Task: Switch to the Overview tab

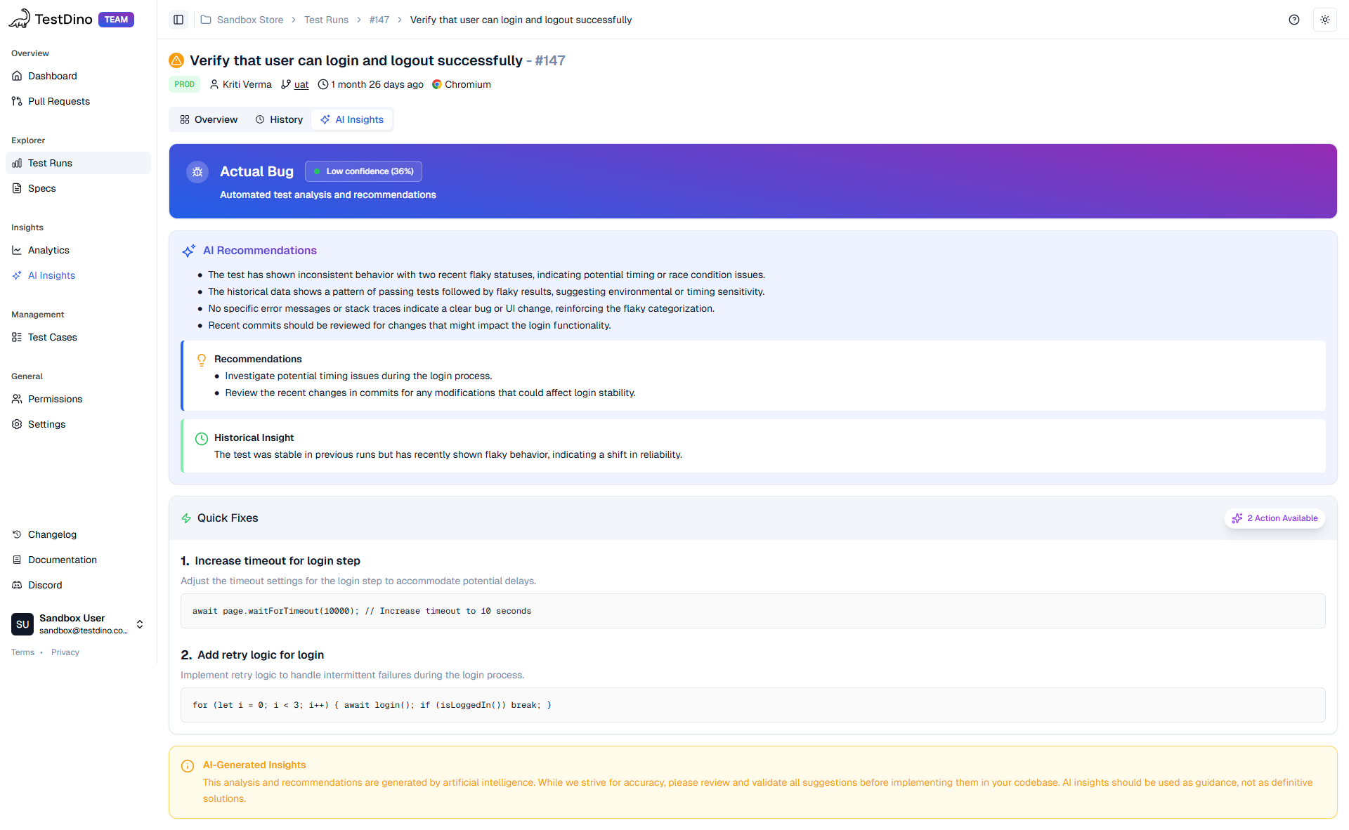Action: click(x=209, y=119)
